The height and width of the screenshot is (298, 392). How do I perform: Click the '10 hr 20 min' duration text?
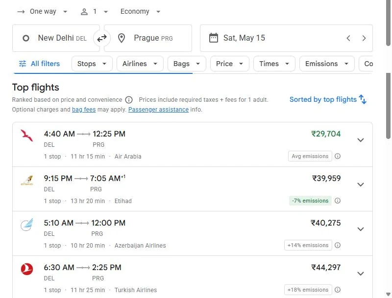[88, 246]
